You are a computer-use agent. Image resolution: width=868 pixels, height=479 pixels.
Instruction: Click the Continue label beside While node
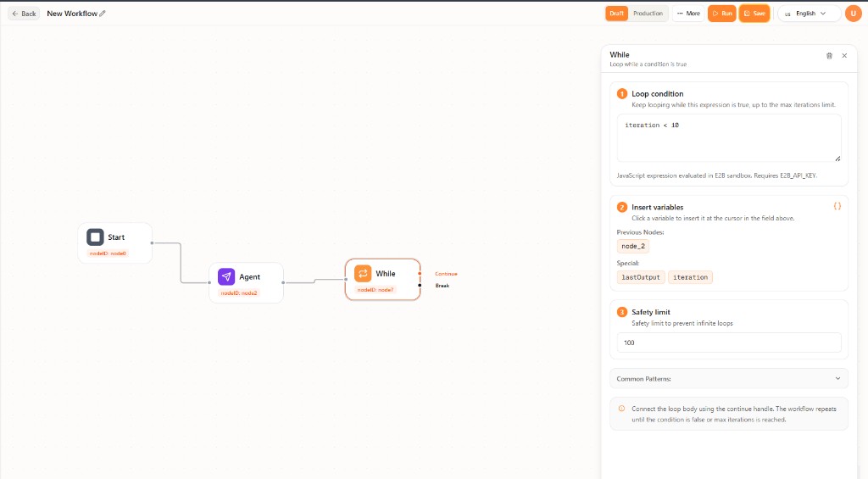click(446, 274)
